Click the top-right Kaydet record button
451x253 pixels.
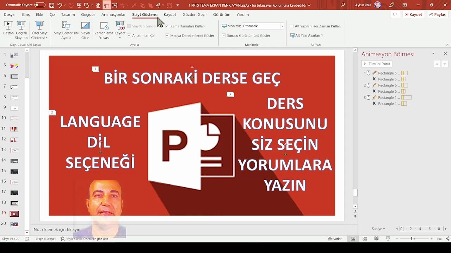pyautogui.click(x=413, y=14)
